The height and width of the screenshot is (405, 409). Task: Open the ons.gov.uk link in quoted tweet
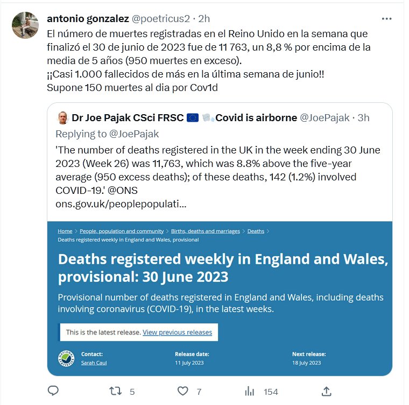coord(121,205)
